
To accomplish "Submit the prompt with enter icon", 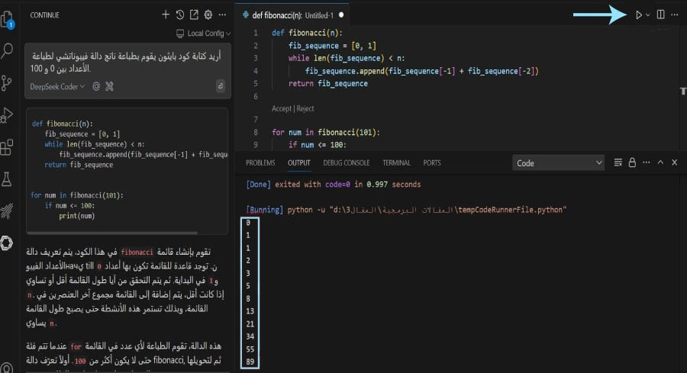I will click(221, 86).
